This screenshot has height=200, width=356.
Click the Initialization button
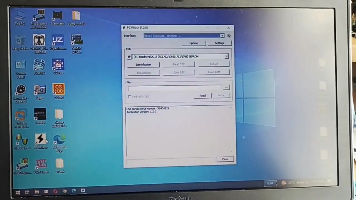(144, 73)
